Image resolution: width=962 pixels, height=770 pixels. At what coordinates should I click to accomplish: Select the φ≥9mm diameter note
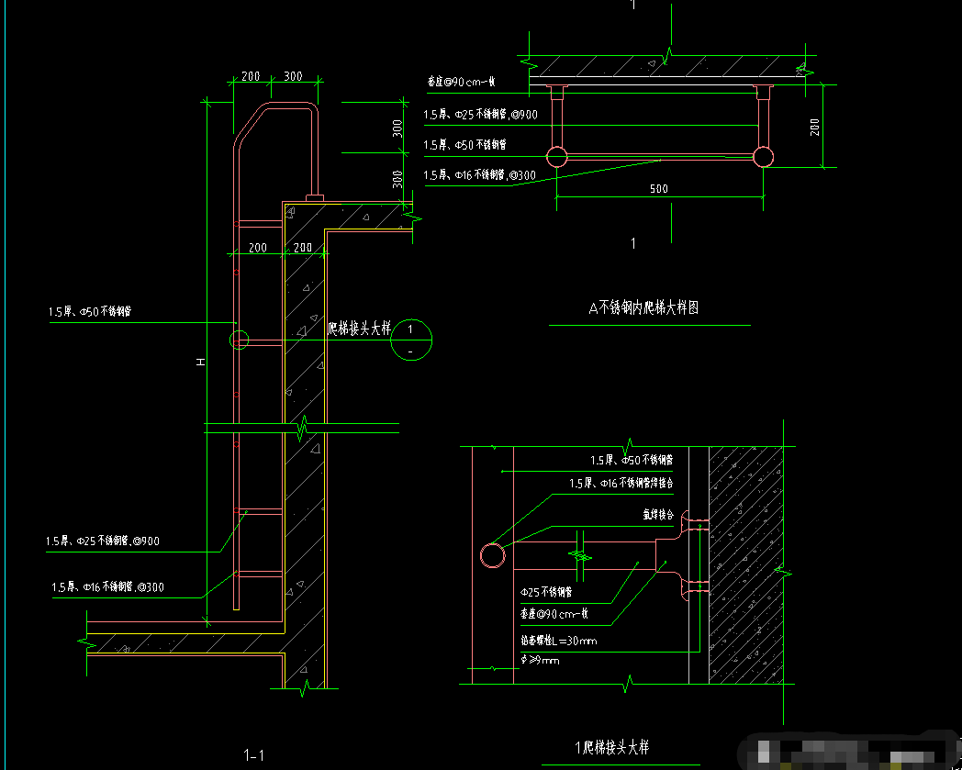coord(540,660)
